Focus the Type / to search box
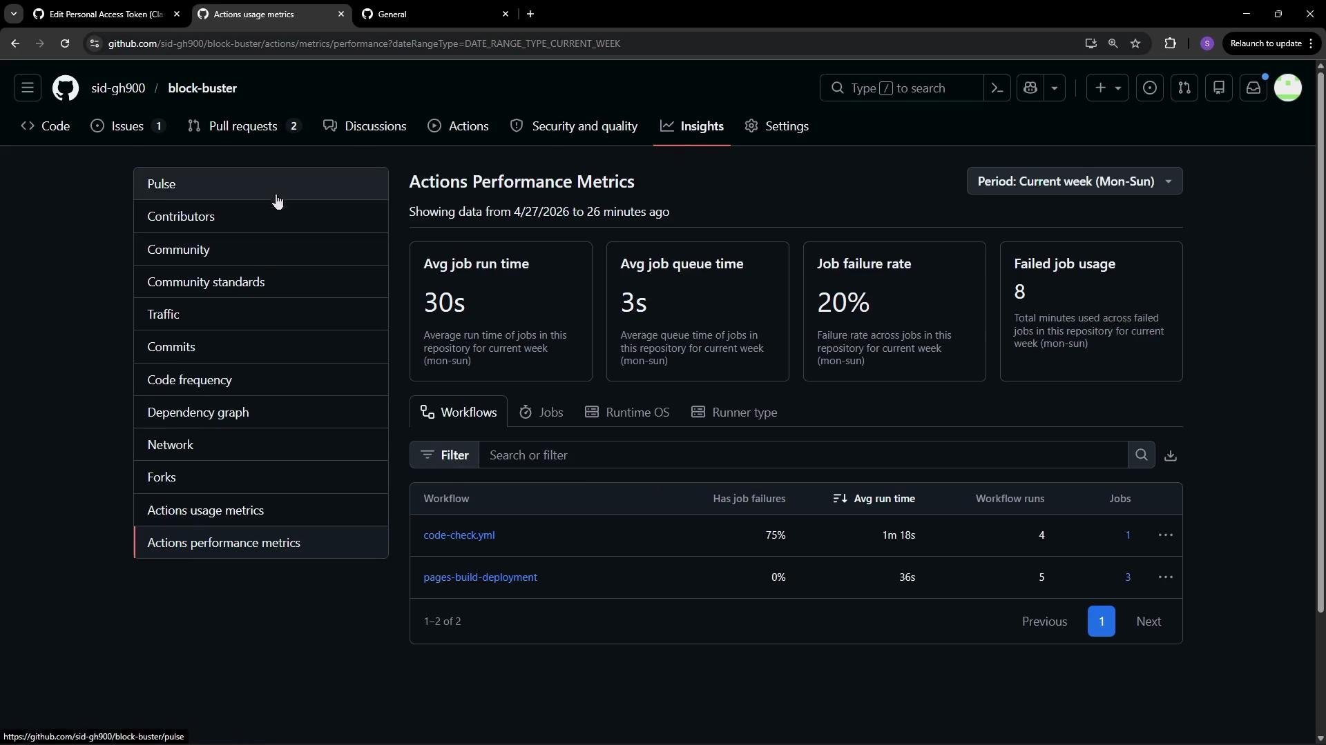This screenshot has width=1326, height=745. point(901,88)
